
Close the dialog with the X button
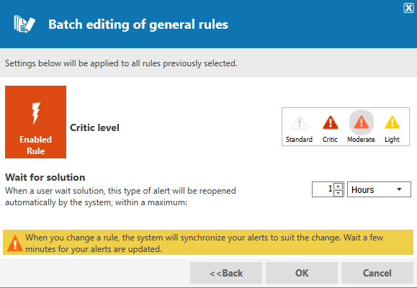point(408,8)
